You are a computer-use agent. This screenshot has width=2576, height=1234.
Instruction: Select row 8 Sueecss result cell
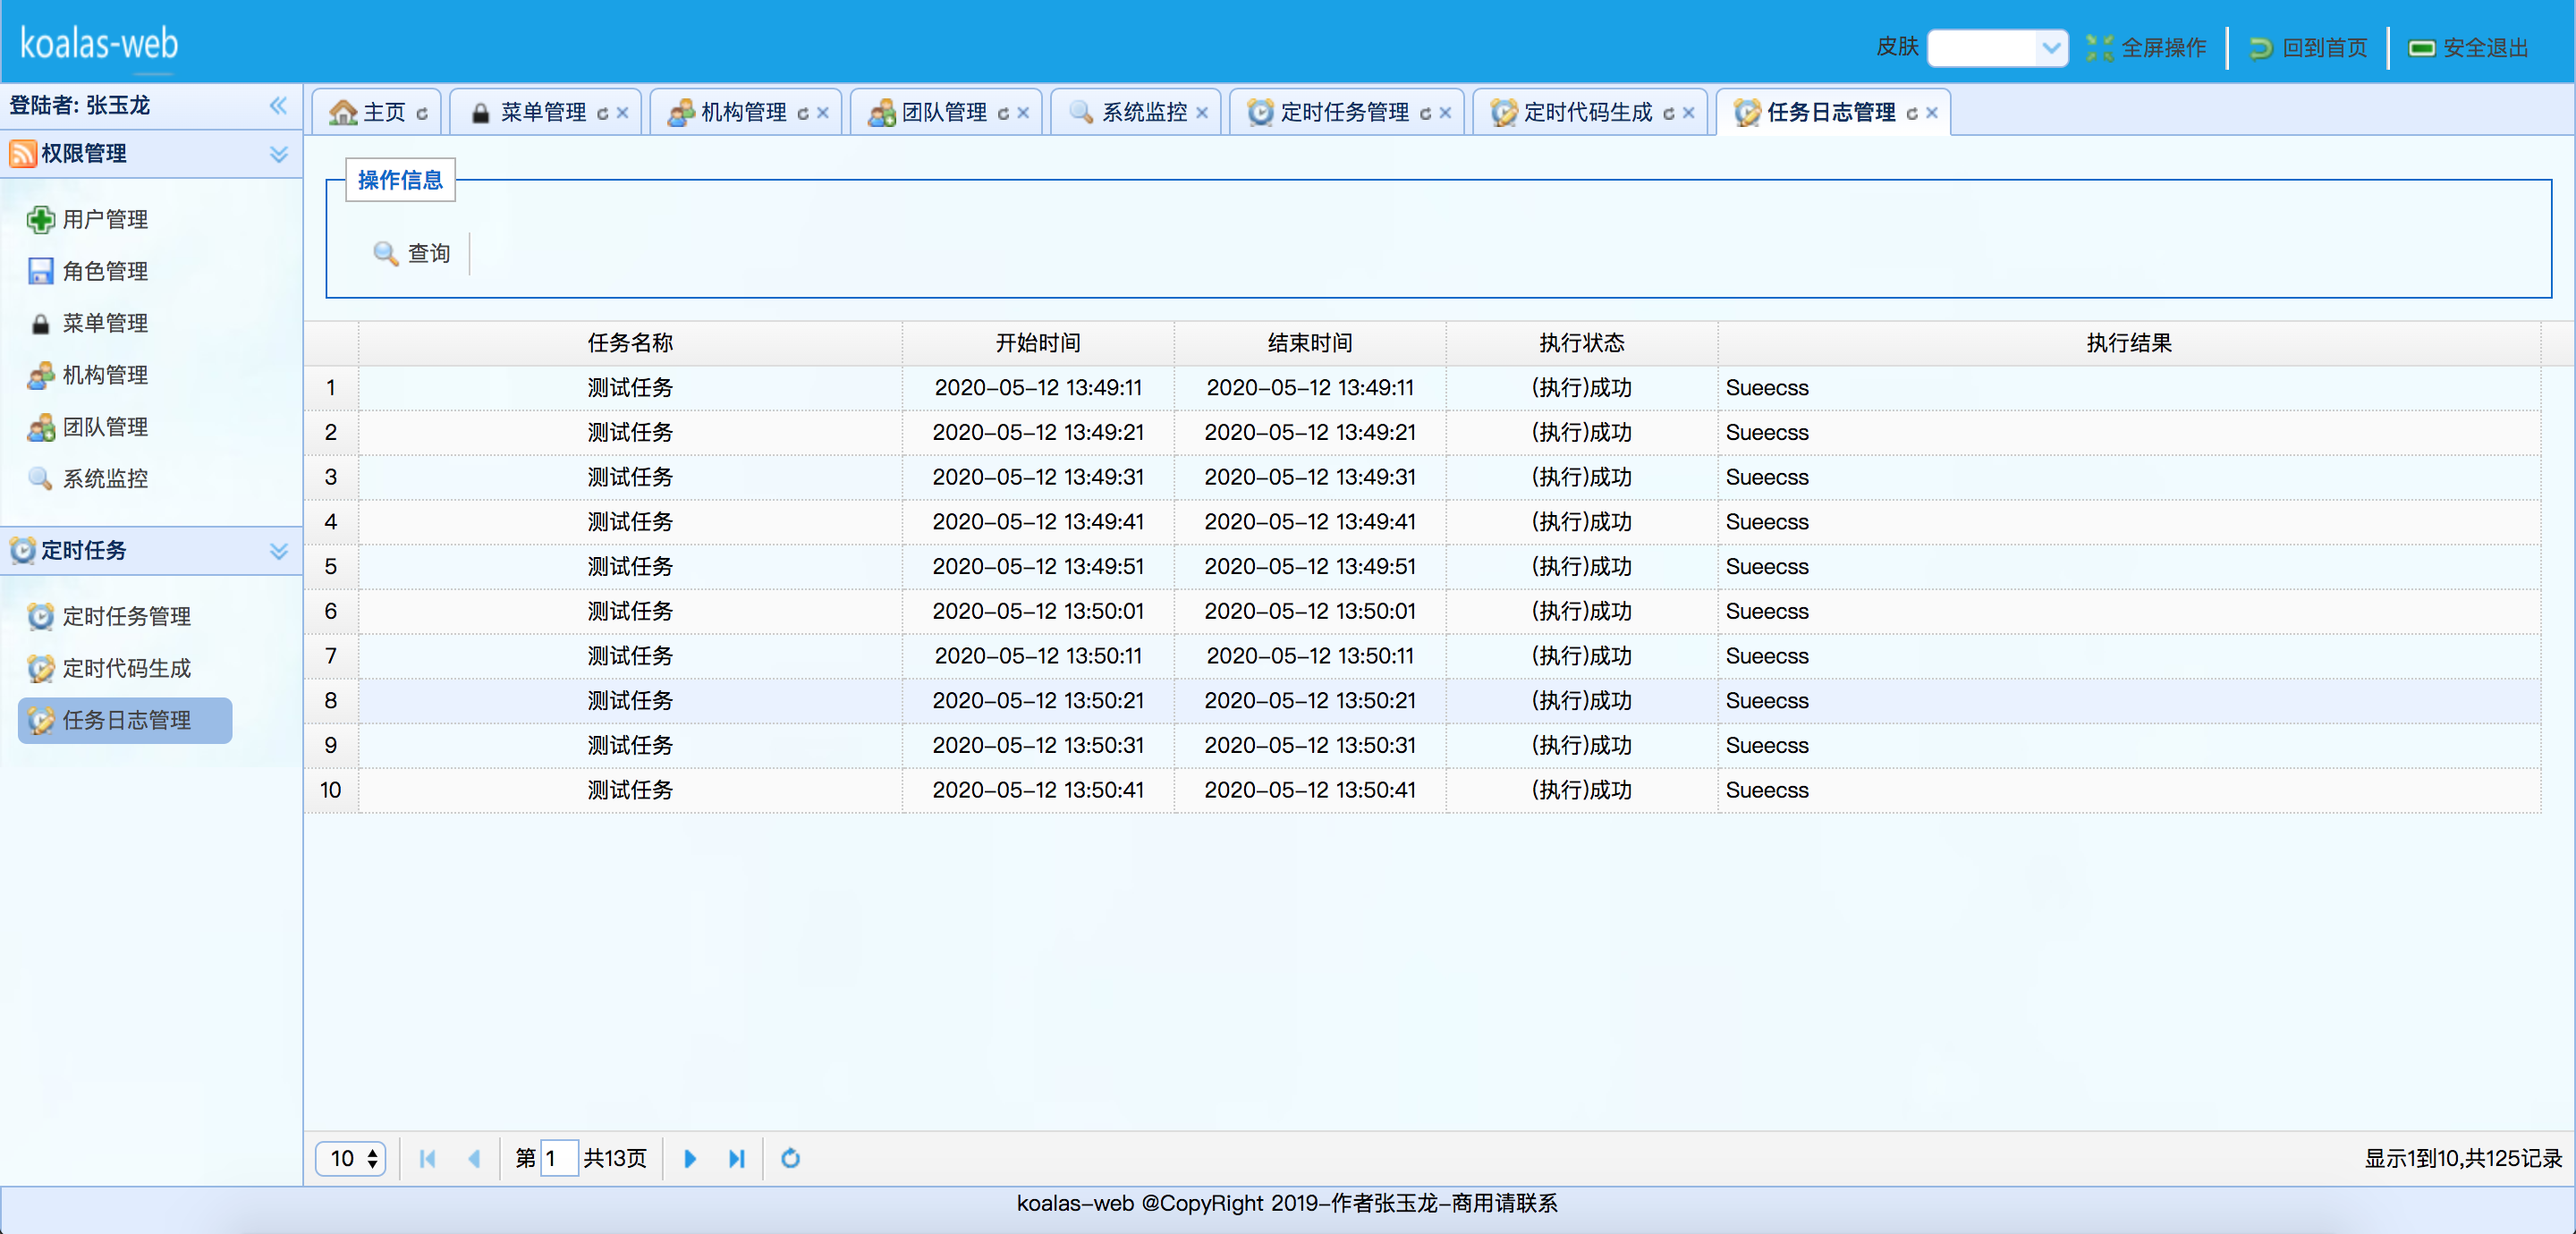tap(2129, 701)
